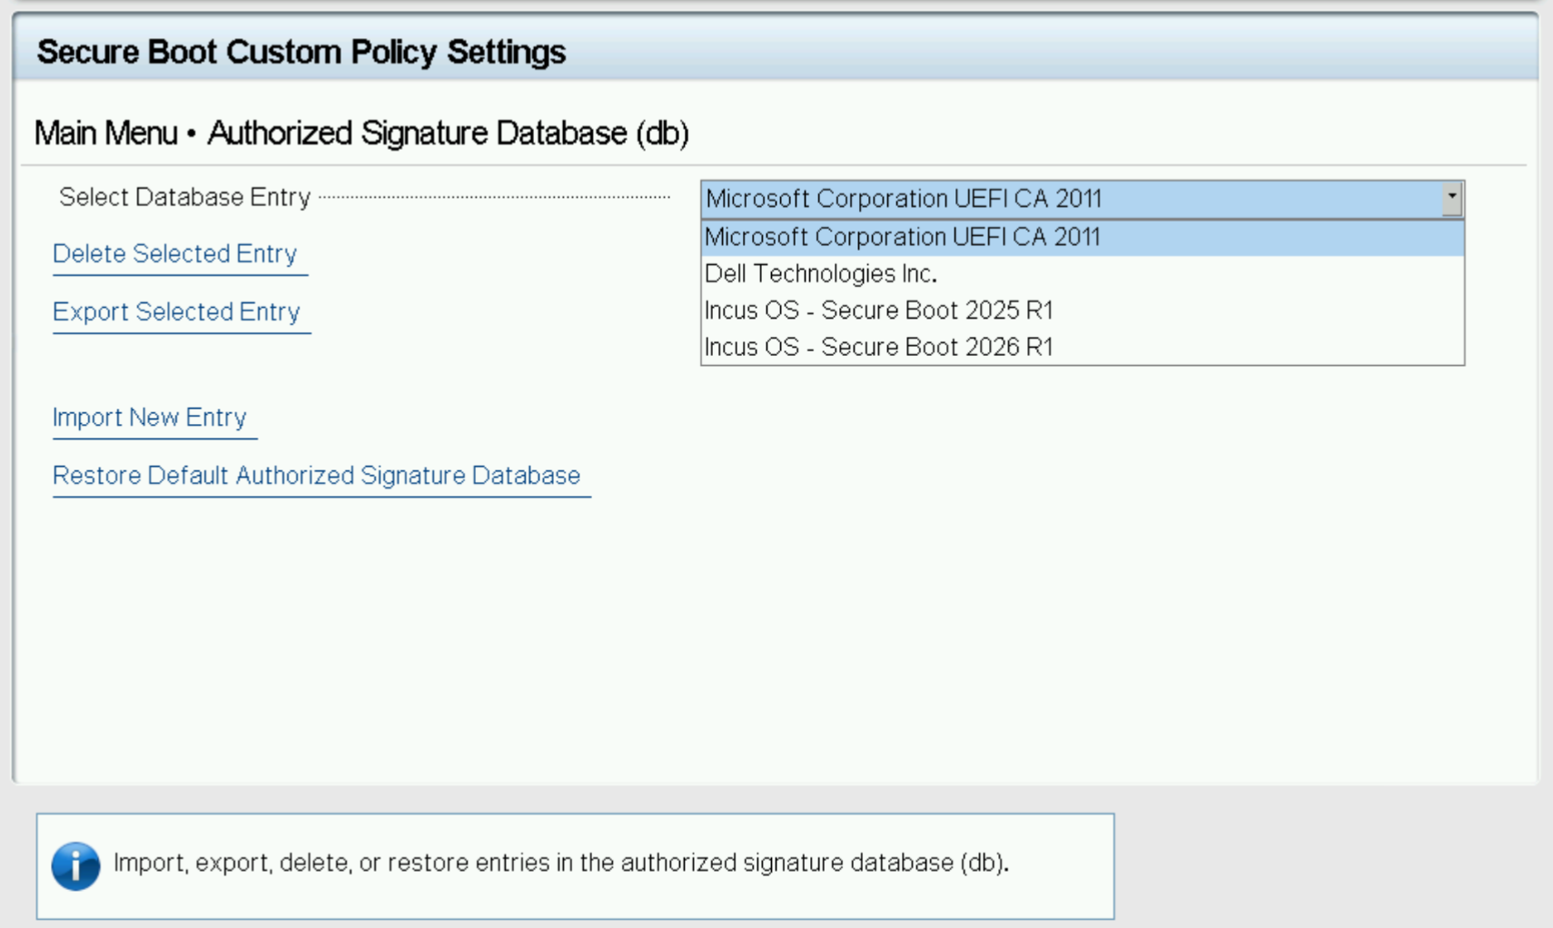
Task: Click the Select Database Entry dropdown arrow
Action: pyautogui.click(x=1451, y=198)
